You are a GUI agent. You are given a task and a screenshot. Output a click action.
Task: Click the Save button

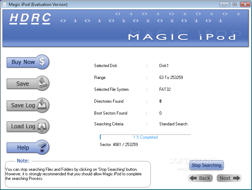28,83
